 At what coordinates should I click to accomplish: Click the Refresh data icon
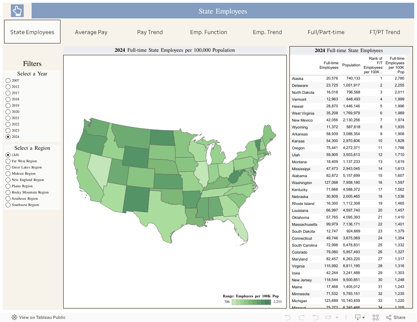(x=328, y=317)
